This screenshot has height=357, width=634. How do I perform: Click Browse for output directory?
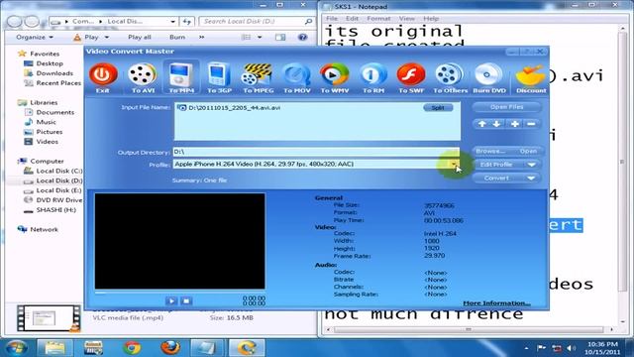490,151
